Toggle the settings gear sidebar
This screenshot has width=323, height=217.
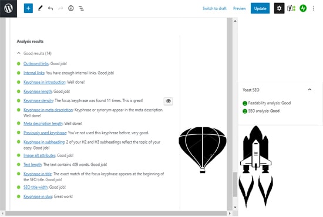(x=279, y=8)
